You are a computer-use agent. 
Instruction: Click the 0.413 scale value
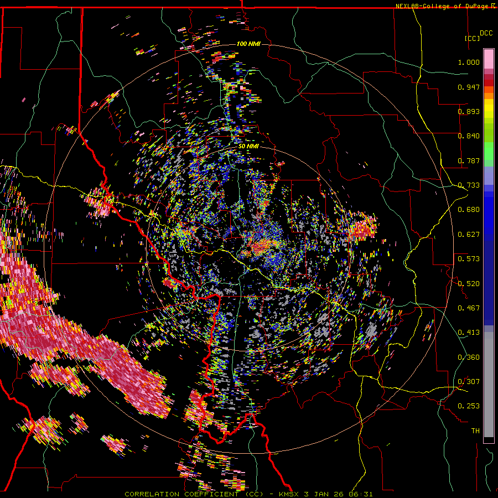(x=469, y=333)
